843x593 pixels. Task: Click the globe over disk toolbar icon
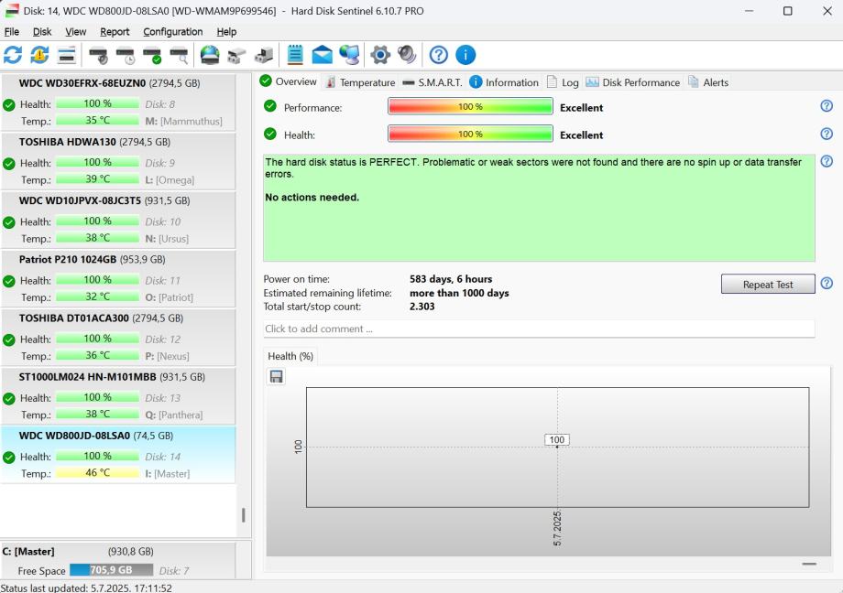pos(210,55)
